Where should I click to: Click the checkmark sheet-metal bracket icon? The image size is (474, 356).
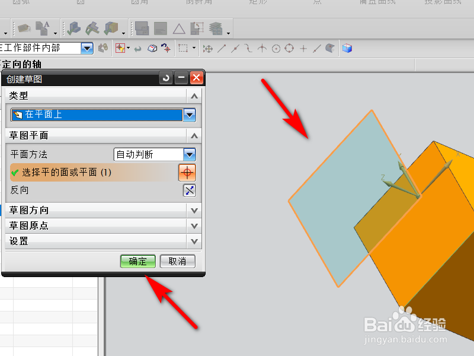tap(92, 28)
